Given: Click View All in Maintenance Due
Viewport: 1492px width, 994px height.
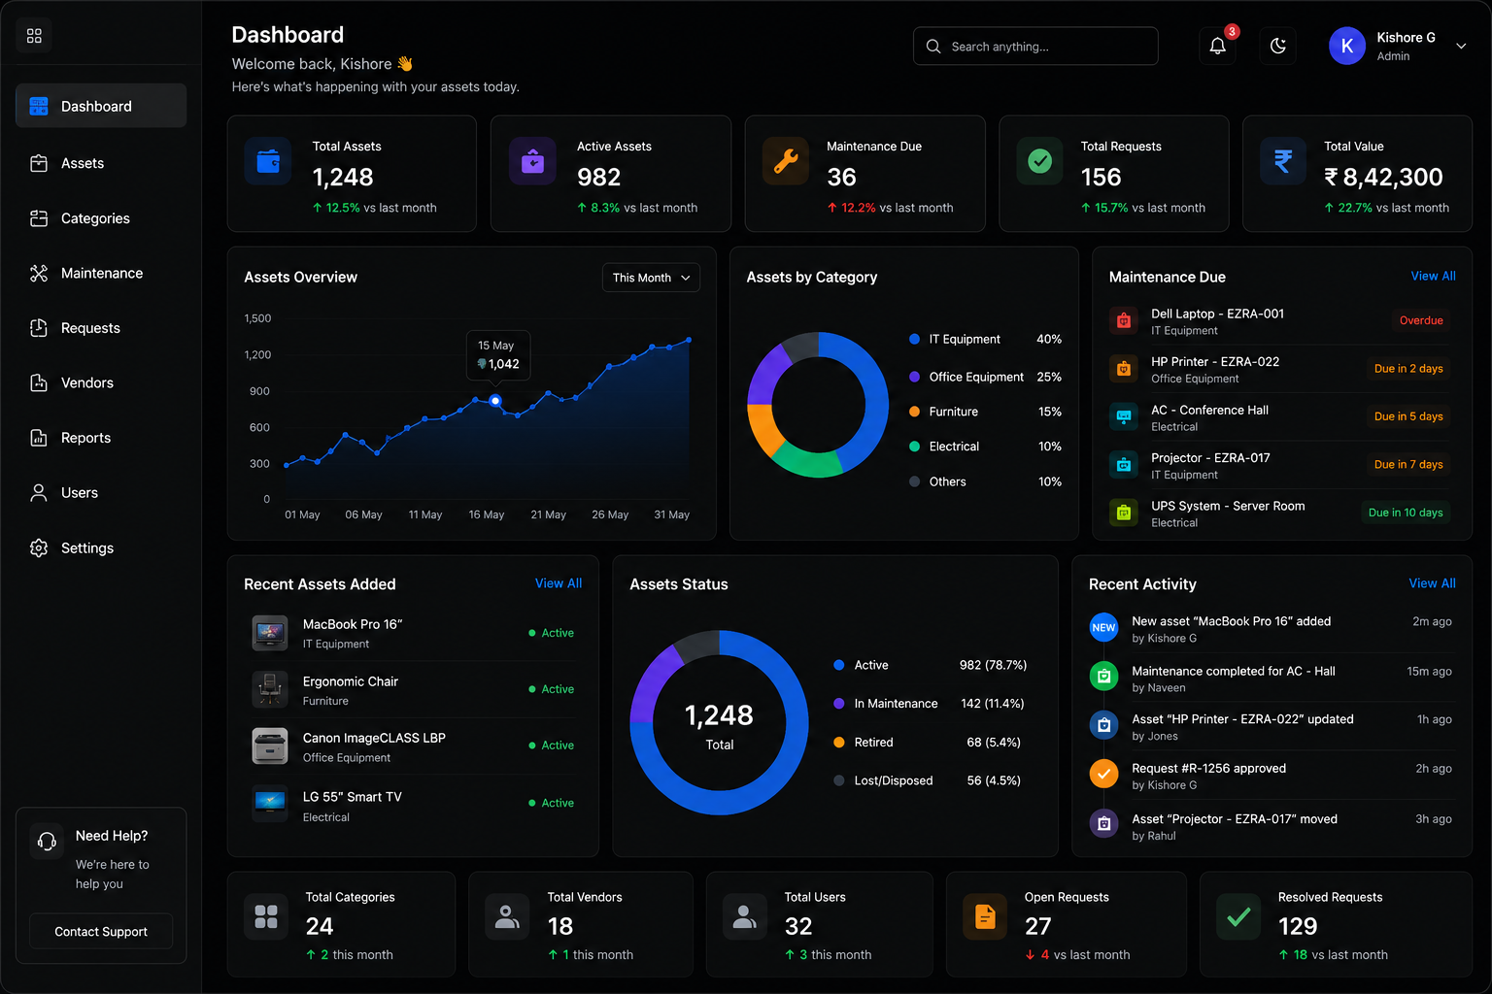Looking at the screenshot, I should (1433, 277).
